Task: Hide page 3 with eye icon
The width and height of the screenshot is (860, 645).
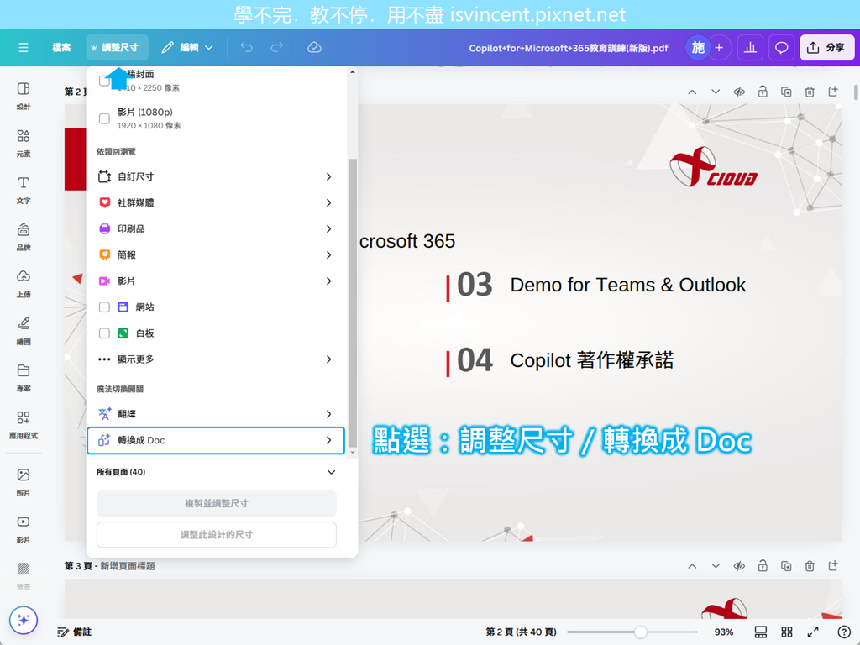Action: pos(739,565)
